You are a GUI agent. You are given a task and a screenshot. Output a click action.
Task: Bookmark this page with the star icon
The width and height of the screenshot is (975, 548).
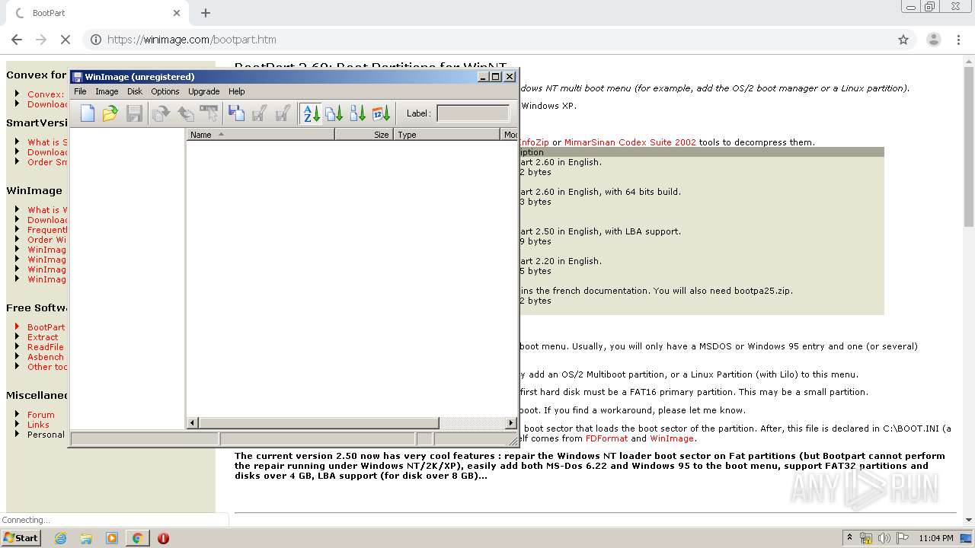pos(903,40)
